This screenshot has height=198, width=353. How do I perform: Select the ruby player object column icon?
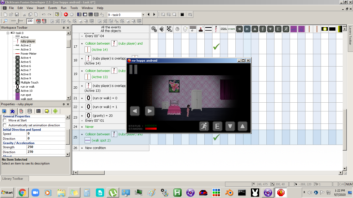216,29
